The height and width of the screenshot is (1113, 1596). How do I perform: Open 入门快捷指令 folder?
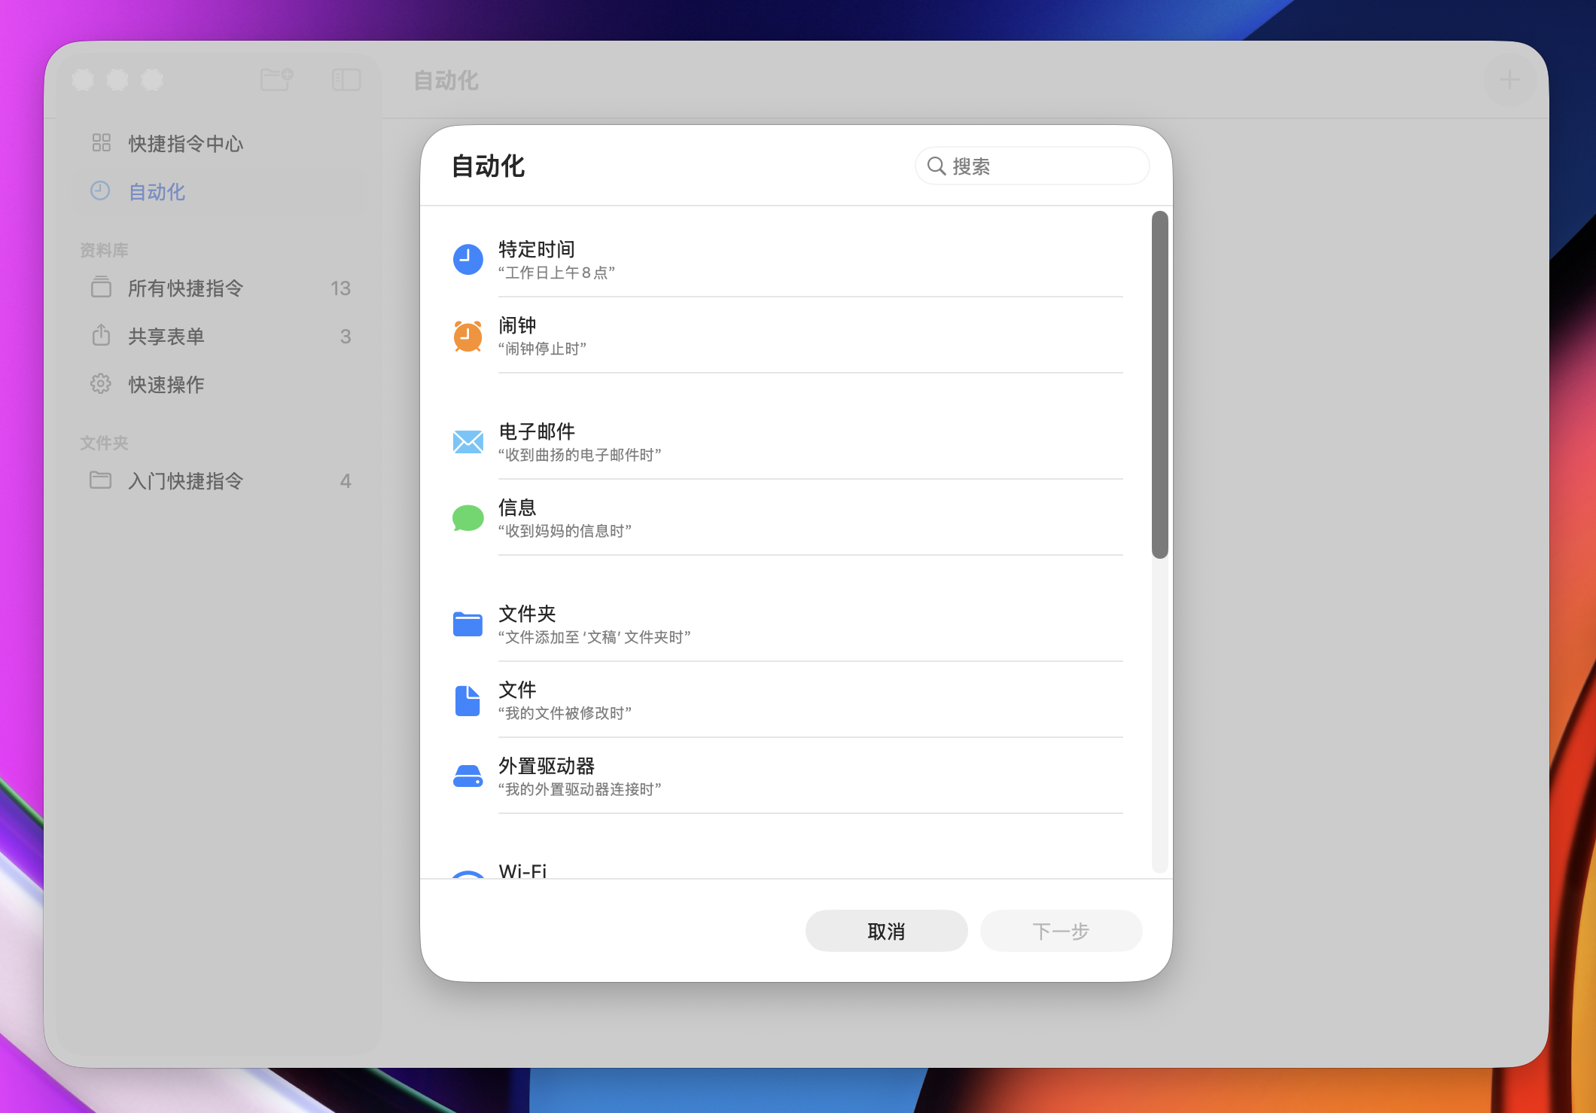(x=185, y=481)
